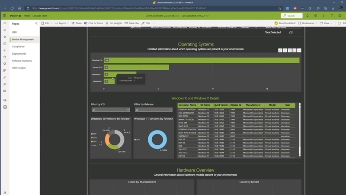This screenshot has height=195, width=346.
Task: Select the Device Management page
Action: [23, 39]
